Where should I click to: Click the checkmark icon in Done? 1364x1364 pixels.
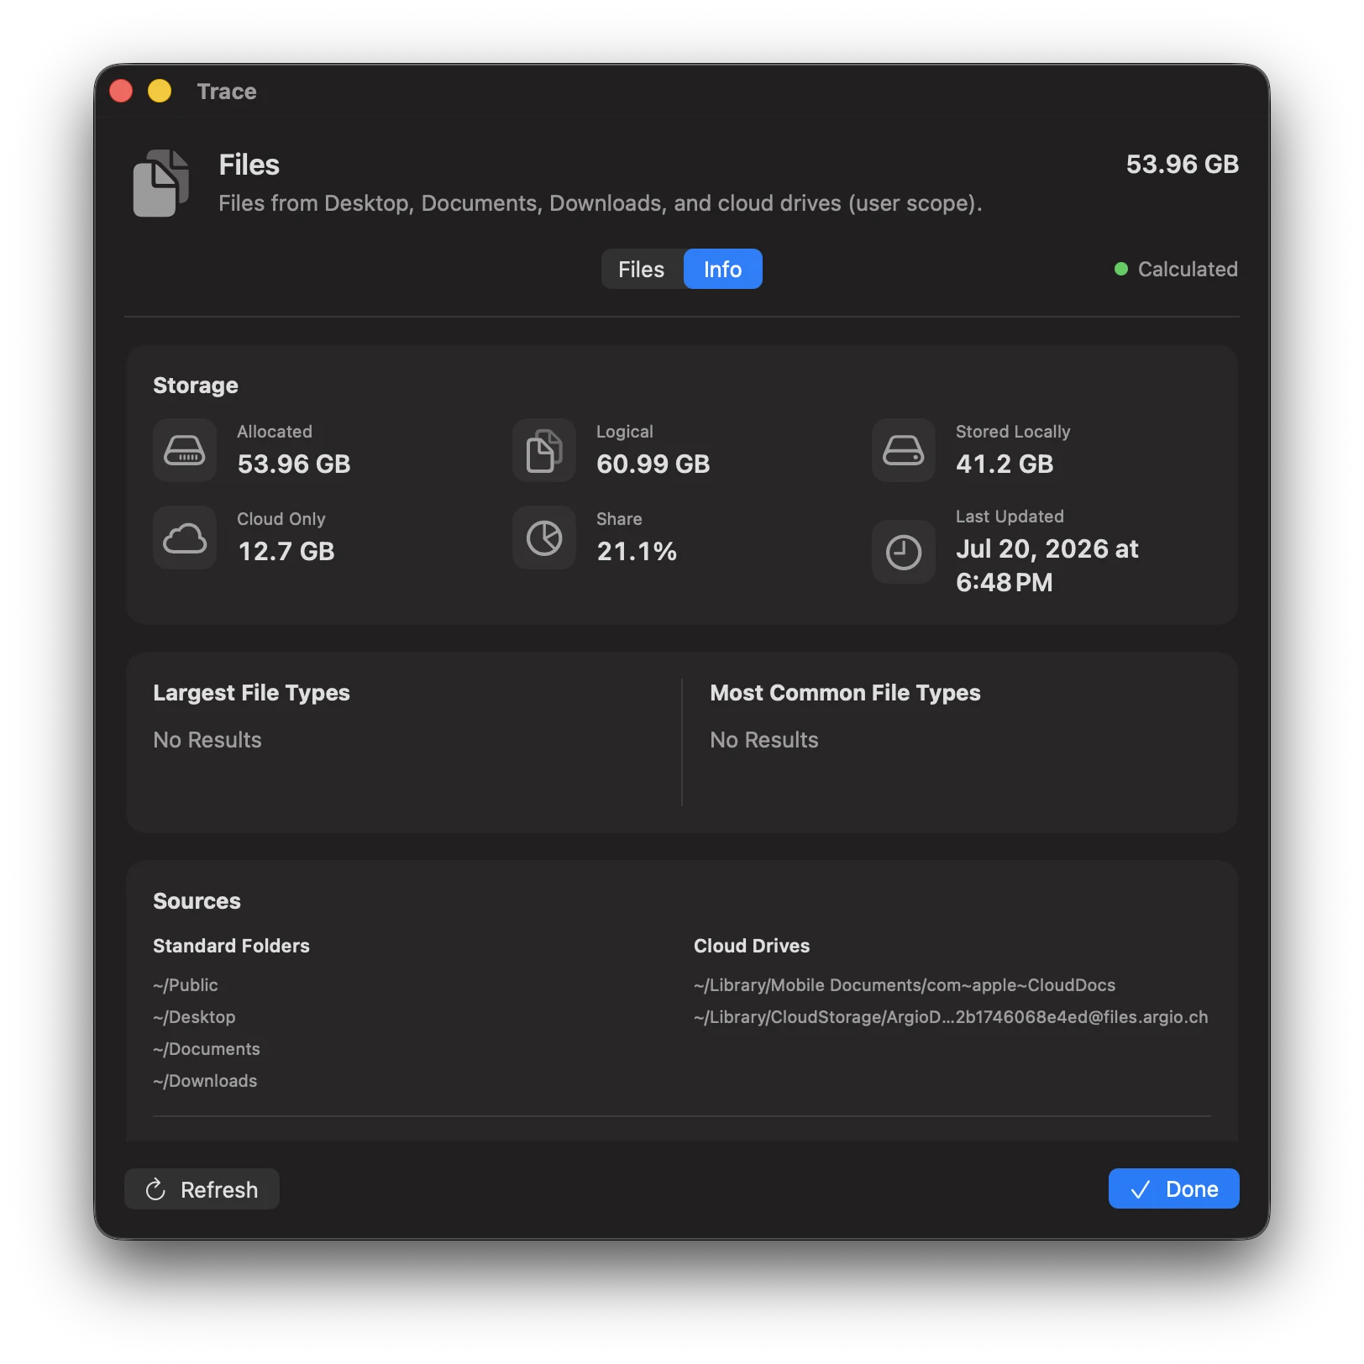click(1141, 1189)
